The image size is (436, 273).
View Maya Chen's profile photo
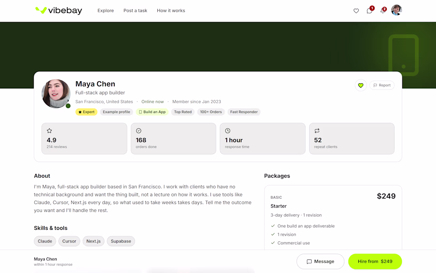pos(56,94)
